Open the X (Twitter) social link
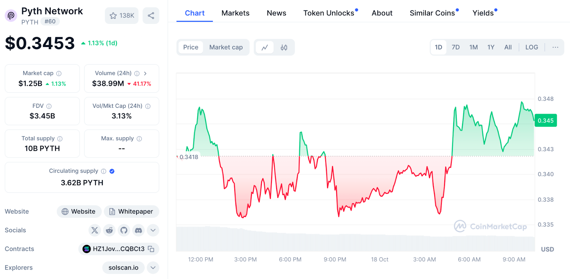The height and width of the screenshot is (279, 570). click(x=94, y=230)
